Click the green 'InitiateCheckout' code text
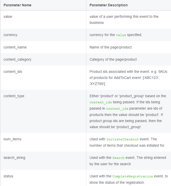 click(123, 139)
